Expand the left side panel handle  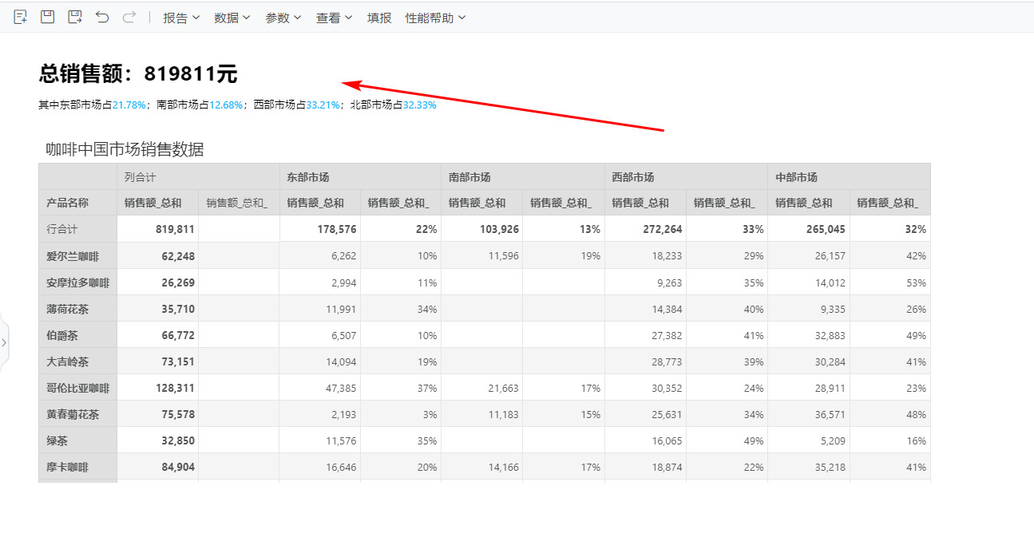(x=3, y=342)
